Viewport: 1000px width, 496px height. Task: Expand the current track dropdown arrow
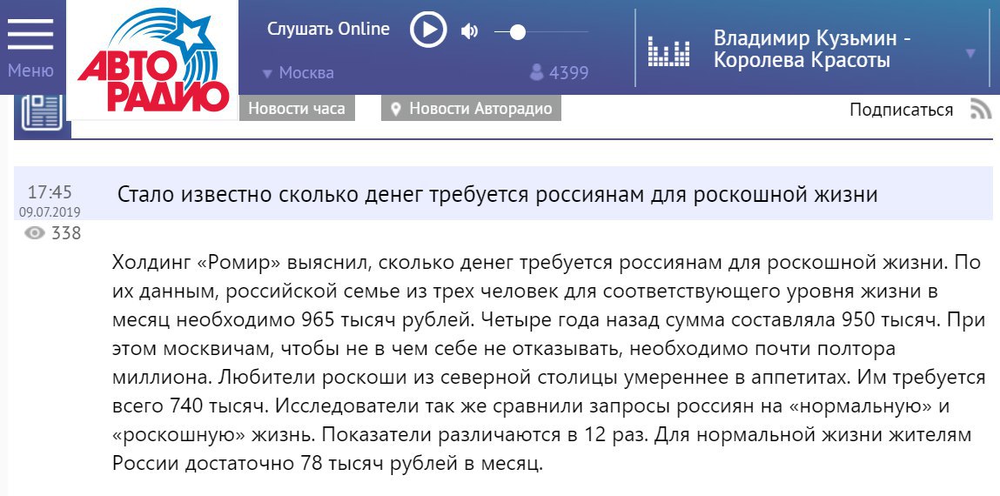pos(970,53)
